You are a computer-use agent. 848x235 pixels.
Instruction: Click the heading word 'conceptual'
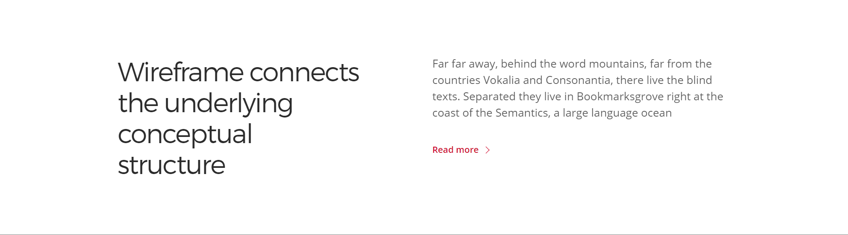tap(185, 135)
